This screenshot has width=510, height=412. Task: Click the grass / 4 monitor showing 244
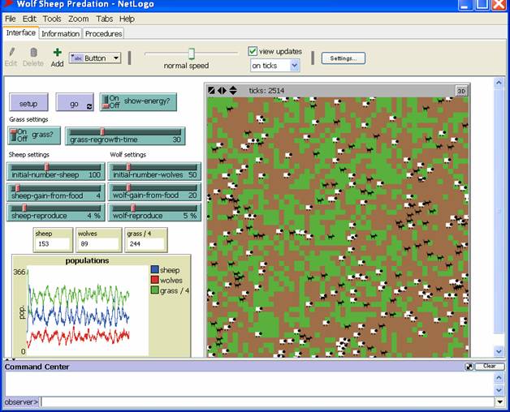click(x=146, y=240)
